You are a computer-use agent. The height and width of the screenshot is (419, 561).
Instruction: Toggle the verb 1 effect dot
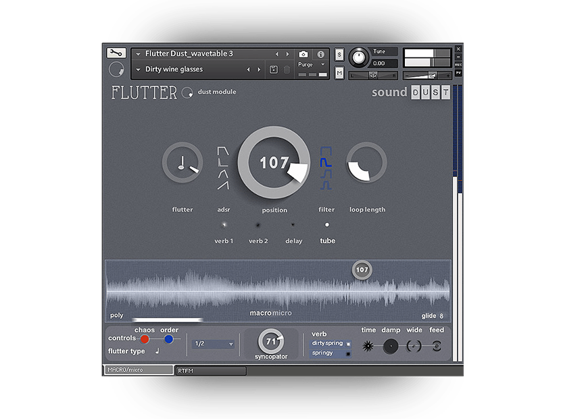point(224,225)
